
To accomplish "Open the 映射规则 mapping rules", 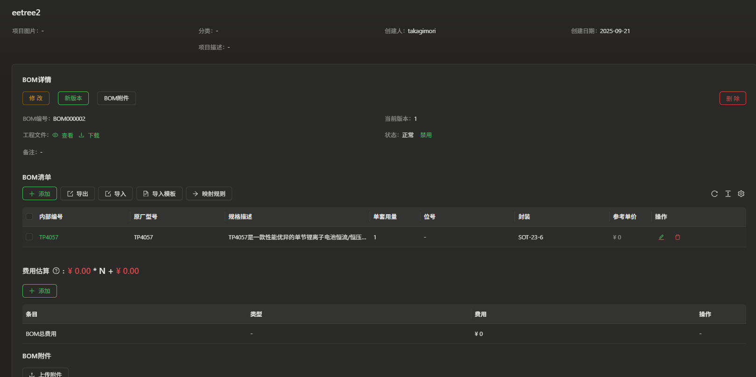I will 209,194.
